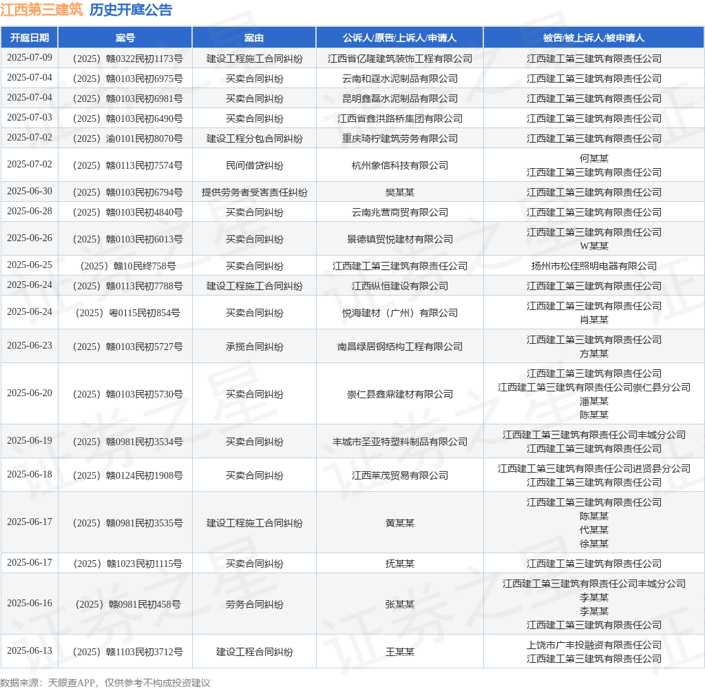Select case number (2025)赣0103民初4840号
Image resolution: width=705 pixels, height=689 pixels.
pyautogui.click(x=127, y=212)
